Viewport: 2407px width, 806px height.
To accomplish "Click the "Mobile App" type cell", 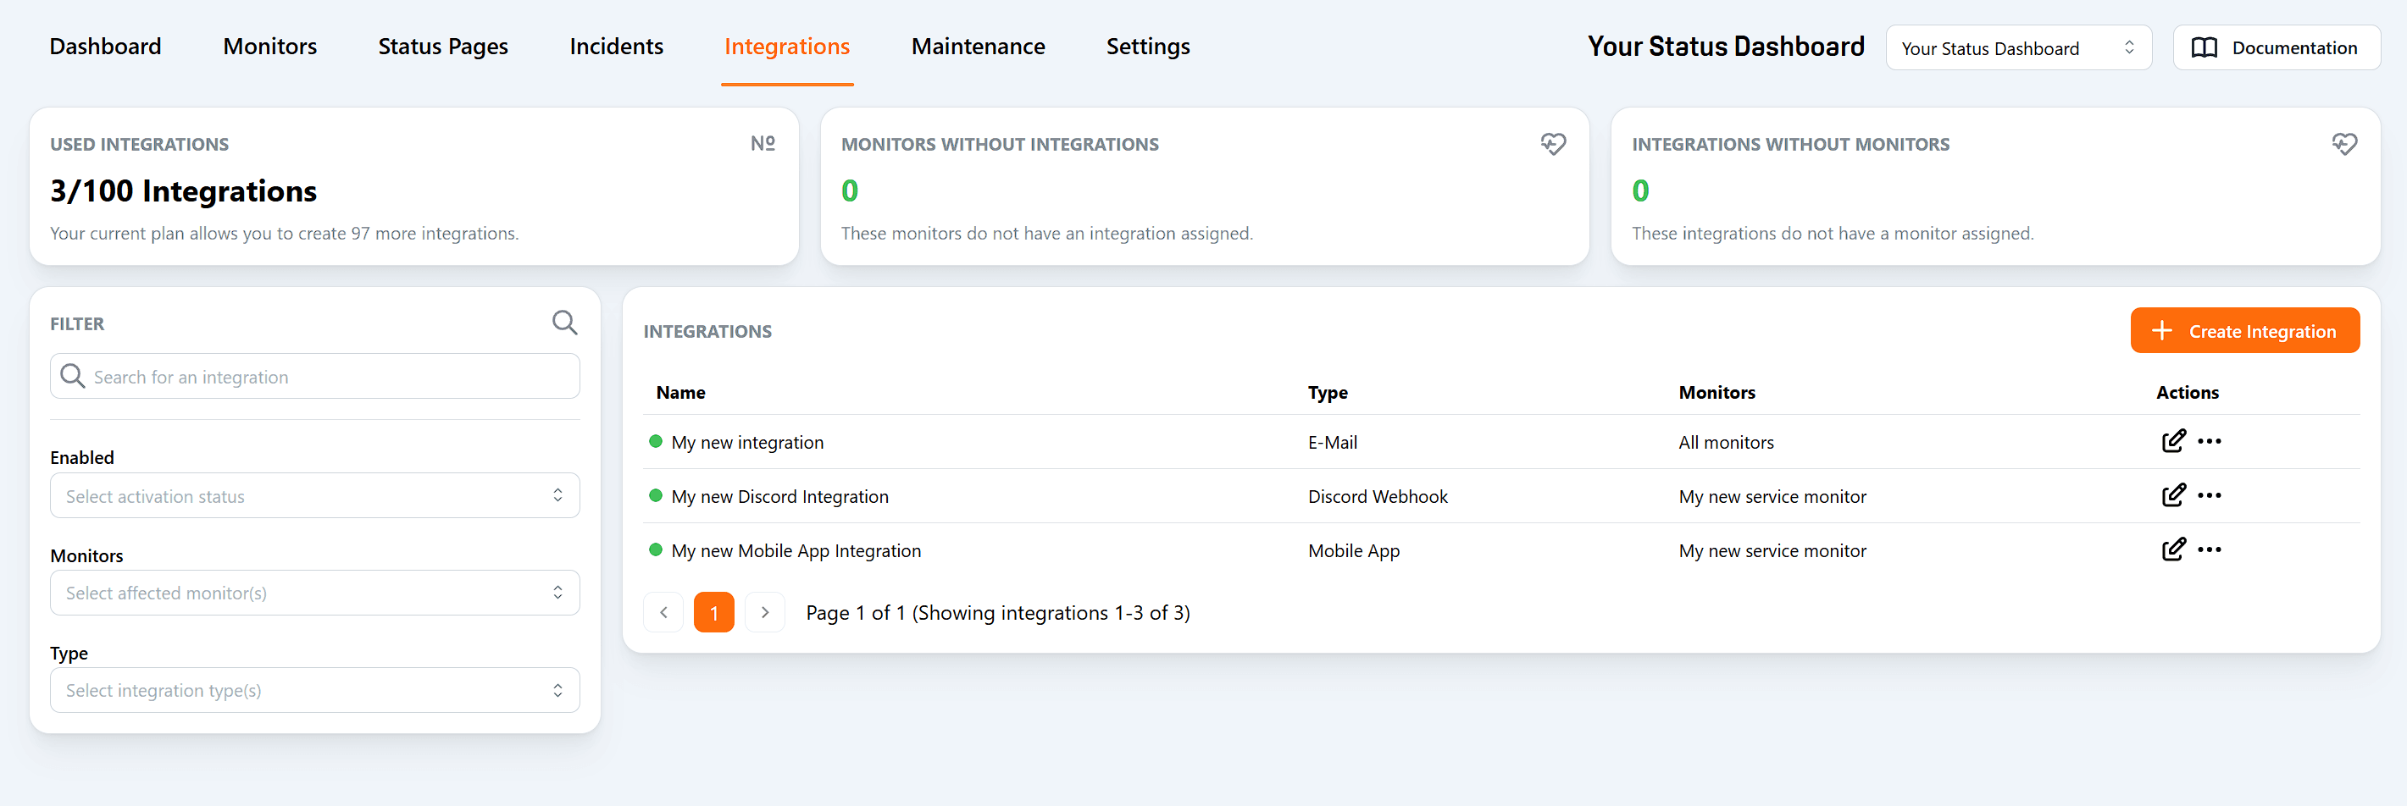I will tap(1354, 551).
